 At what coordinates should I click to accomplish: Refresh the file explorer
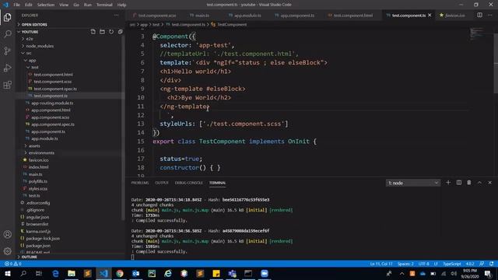coord(111,32)
